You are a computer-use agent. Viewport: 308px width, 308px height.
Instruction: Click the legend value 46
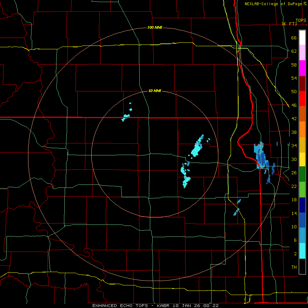[294, 105]
